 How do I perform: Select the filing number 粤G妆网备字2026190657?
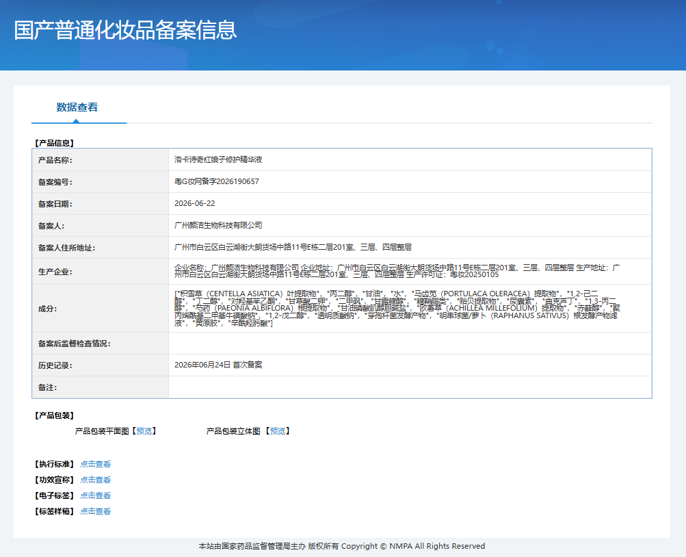coord(217,181)
